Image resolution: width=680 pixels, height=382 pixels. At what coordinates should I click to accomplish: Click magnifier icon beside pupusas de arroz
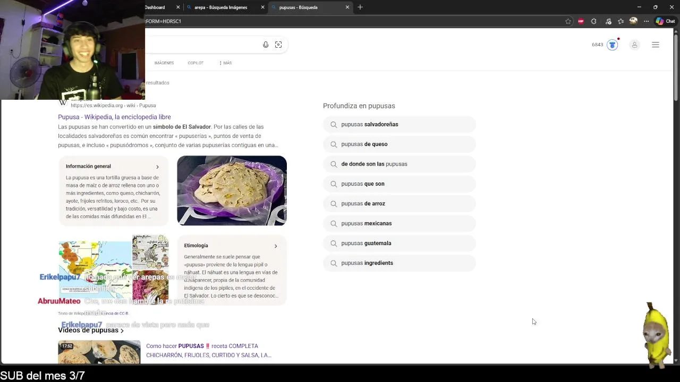[x=334, y=204]
